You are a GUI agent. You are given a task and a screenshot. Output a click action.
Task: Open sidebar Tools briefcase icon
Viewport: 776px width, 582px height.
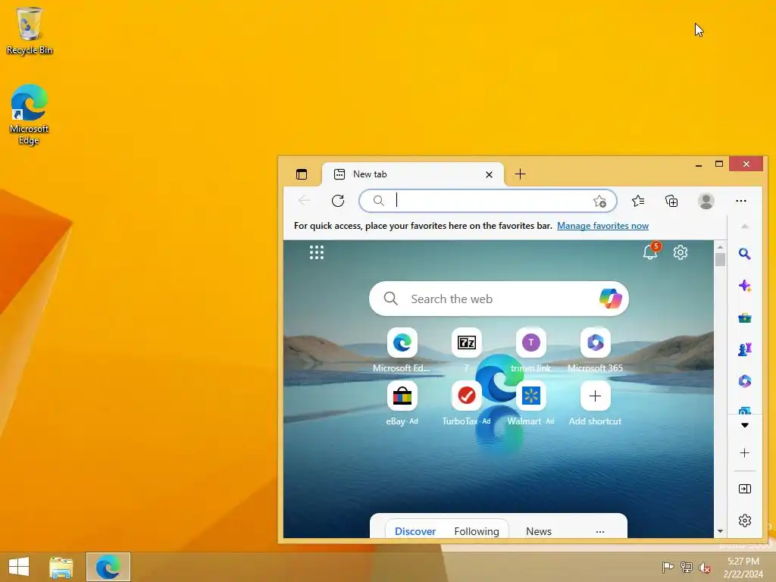pos(744,318)
